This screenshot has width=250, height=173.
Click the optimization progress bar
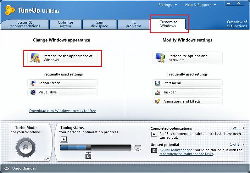pyautogui.click(x=95, y=147)
